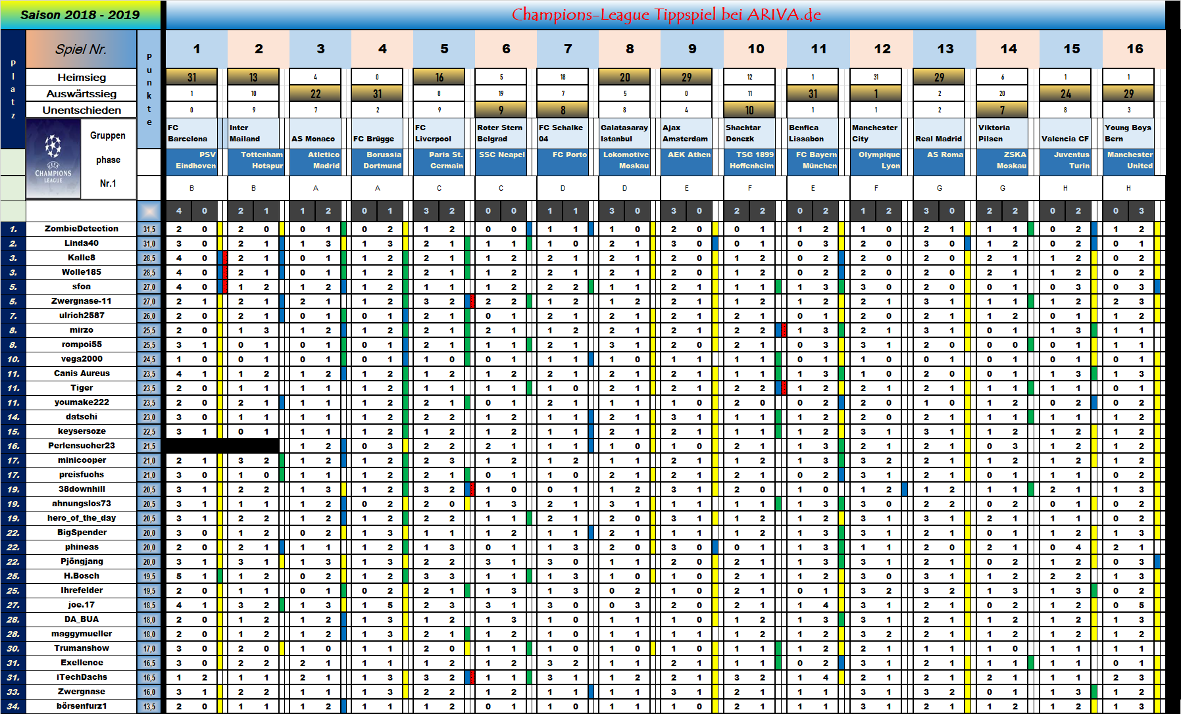Click the Spiel Nr. header cell
Viewport: 1181px width, 714px height.
[80, 49]
